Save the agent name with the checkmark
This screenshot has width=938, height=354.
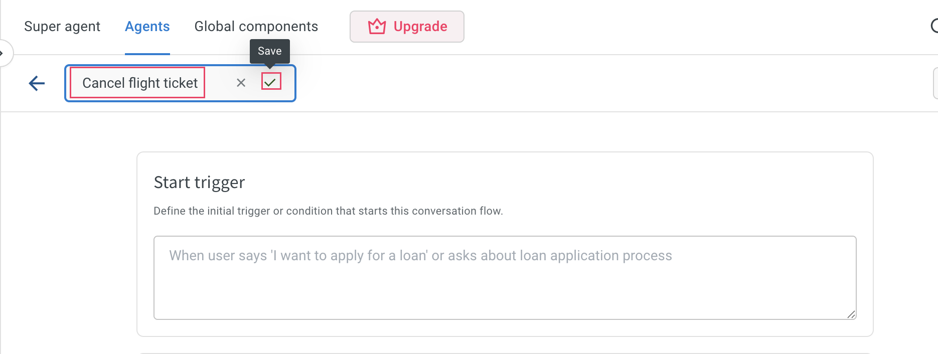coord(271,81)
